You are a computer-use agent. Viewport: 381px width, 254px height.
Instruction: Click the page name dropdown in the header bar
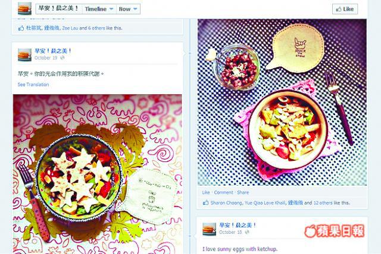(x=59, y=9)
